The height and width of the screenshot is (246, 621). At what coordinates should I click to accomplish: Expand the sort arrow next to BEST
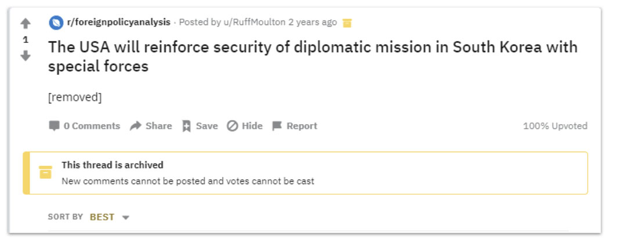tap(125, 218)
